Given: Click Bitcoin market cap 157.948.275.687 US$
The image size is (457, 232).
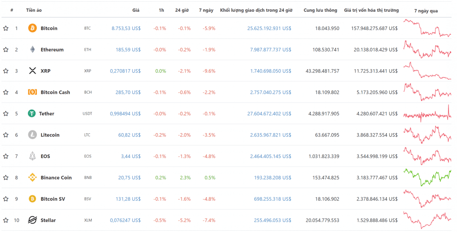Looking at the screenshot, I should coord(374,28).
